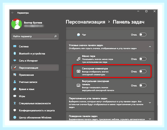The height and width of the screenshot is (130, 167).
Task: Collapse Угловые значки панели задач chevron
Action: coord(150,47)
